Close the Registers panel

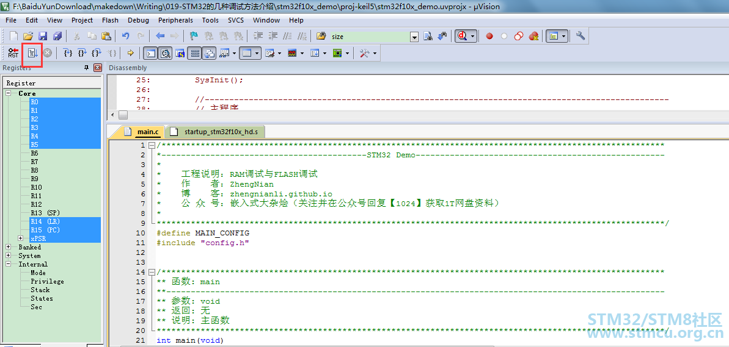(x=98, y=68)
